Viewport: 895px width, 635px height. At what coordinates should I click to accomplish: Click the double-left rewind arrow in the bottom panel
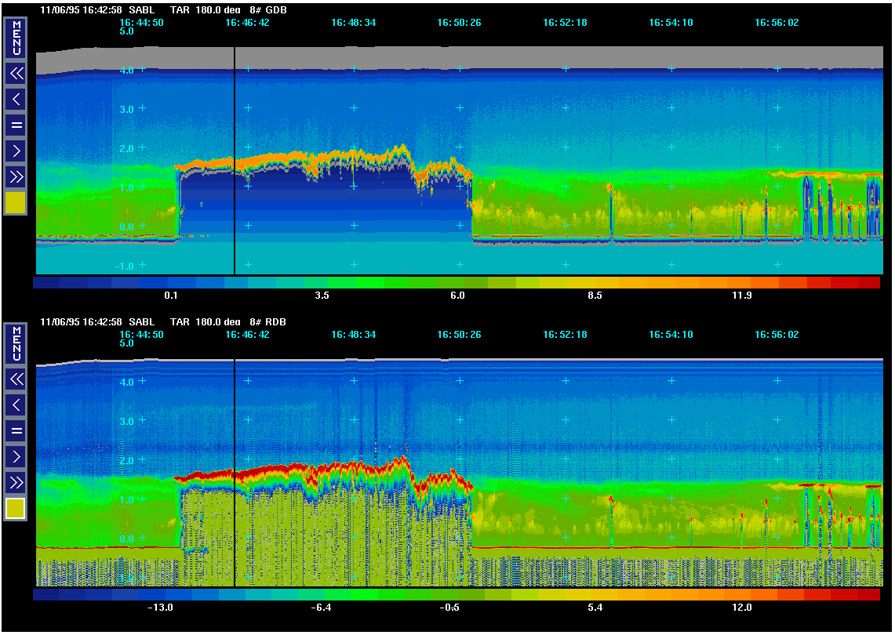pyautogui.click(x=16, y=379)
